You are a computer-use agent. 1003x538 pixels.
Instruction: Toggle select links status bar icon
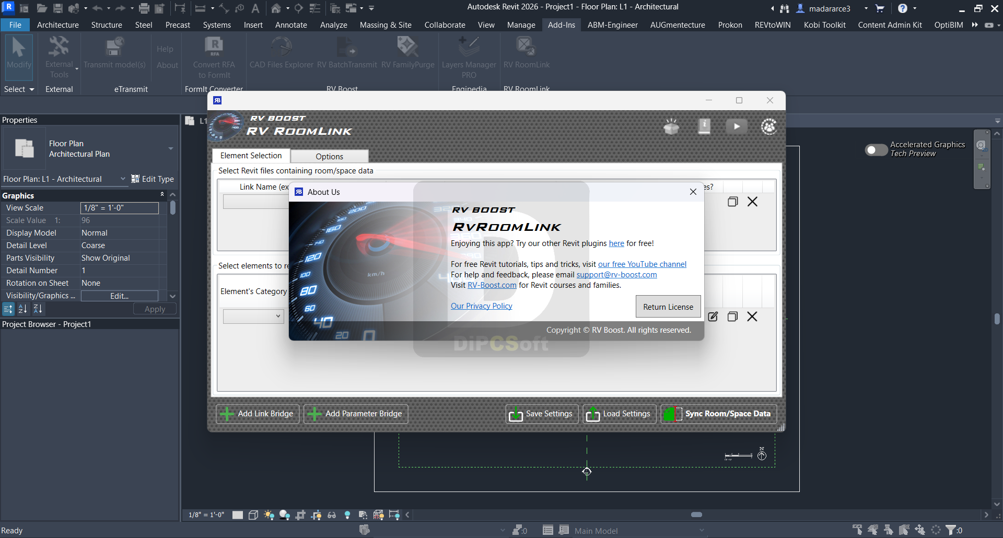point(857,530)
